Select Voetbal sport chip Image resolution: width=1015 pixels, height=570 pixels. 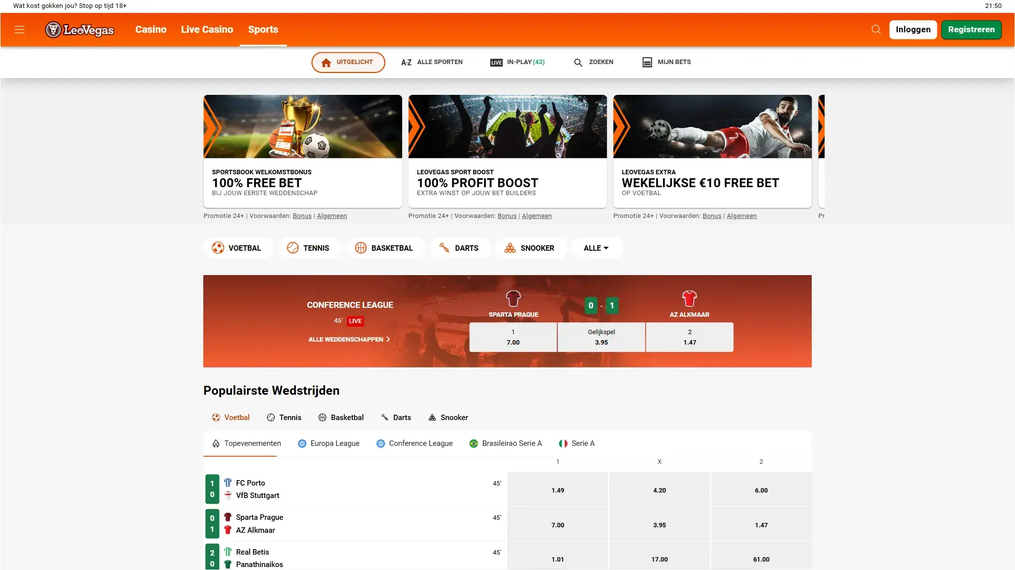point(238,248)
